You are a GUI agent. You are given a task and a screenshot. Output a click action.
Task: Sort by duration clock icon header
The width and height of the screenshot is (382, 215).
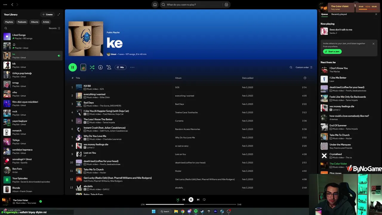tap(305, 78)
